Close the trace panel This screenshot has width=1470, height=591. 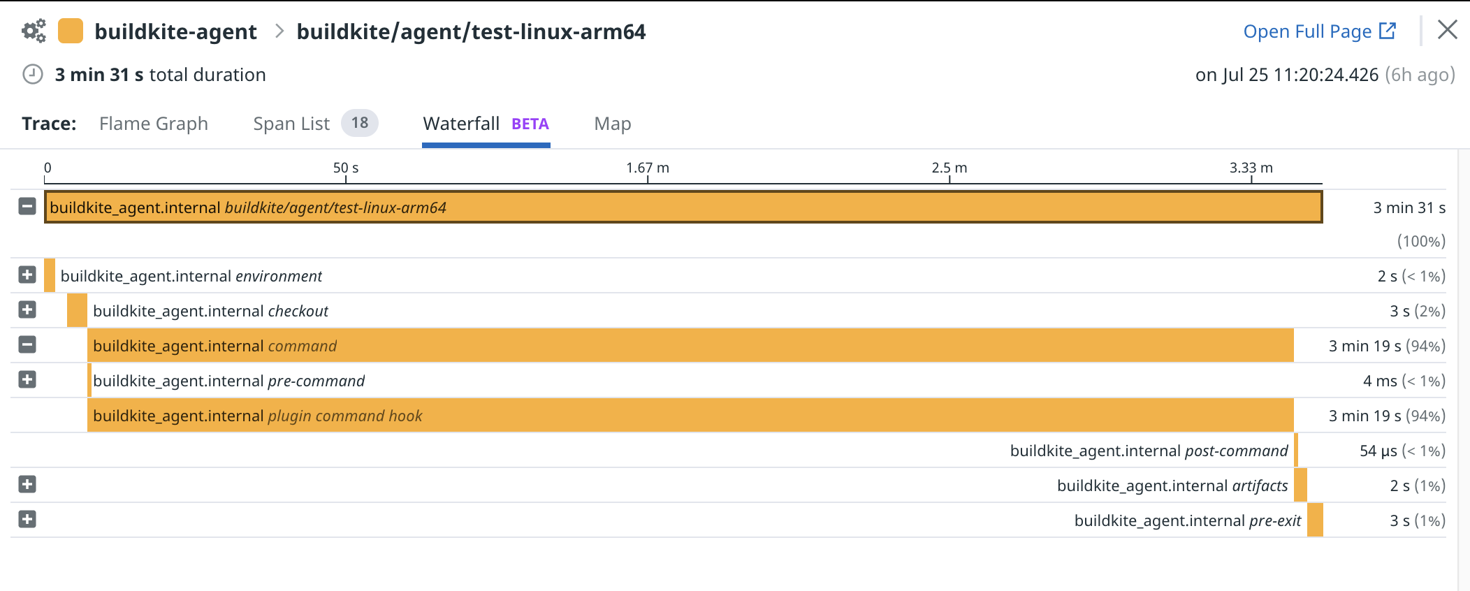(1447, 29)
